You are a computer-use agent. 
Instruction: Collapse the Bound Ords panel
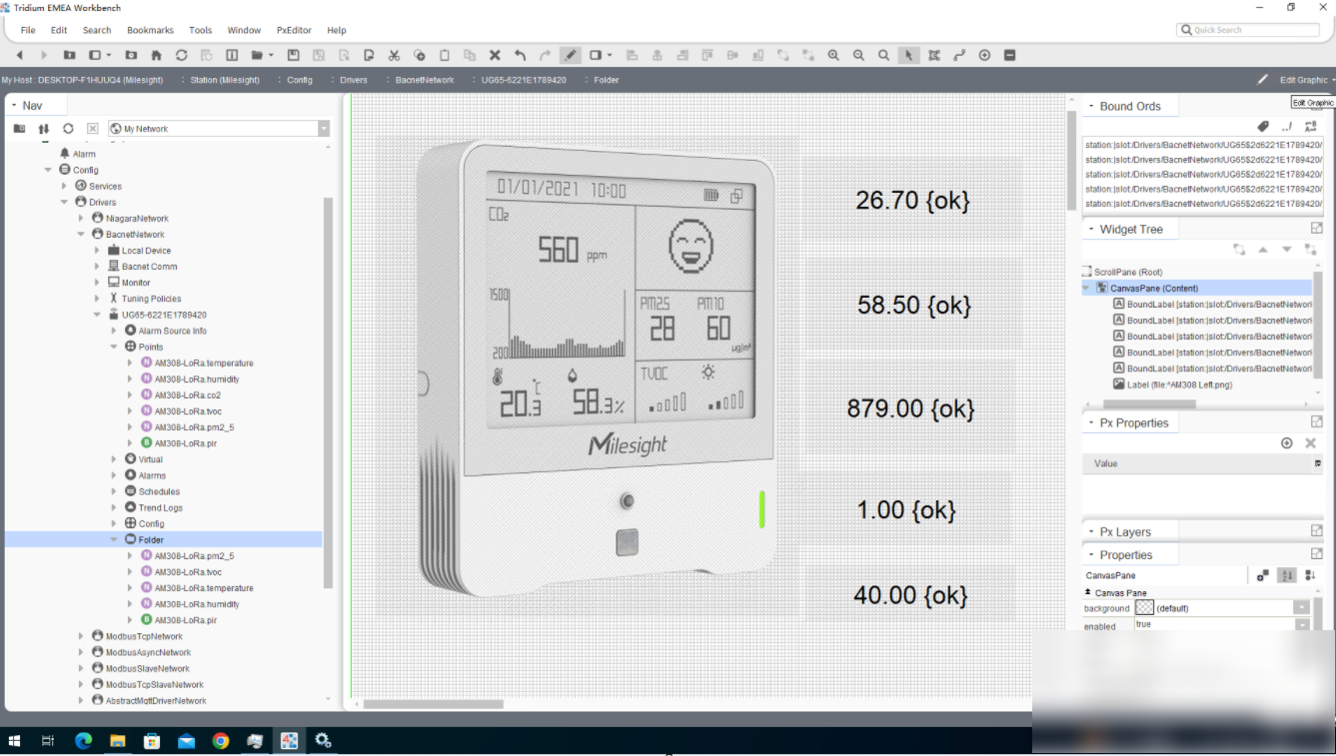[1090, 106]
